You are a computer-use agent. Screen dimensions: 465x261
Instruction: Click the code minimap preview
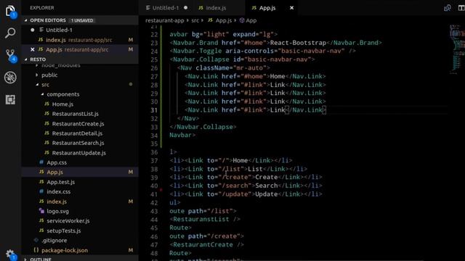pyautogui.click(x=457, y=49)
